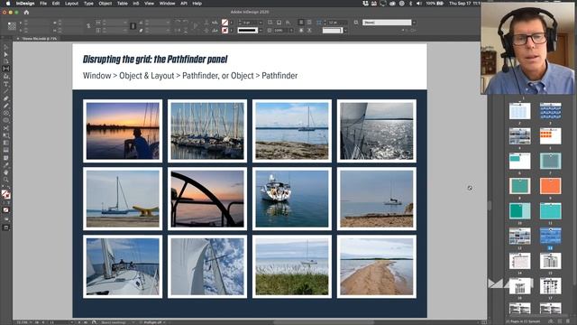The height and width of the screenshot is (325, 577).
Task: Click the opacity 100% input field
Action: click(x=281, y=30)
